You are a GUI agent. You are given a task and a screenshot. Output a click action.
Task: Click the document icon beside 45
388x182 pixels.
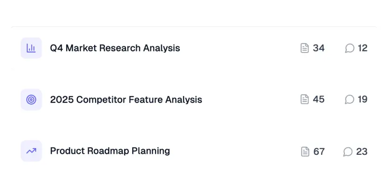point(305,99)
